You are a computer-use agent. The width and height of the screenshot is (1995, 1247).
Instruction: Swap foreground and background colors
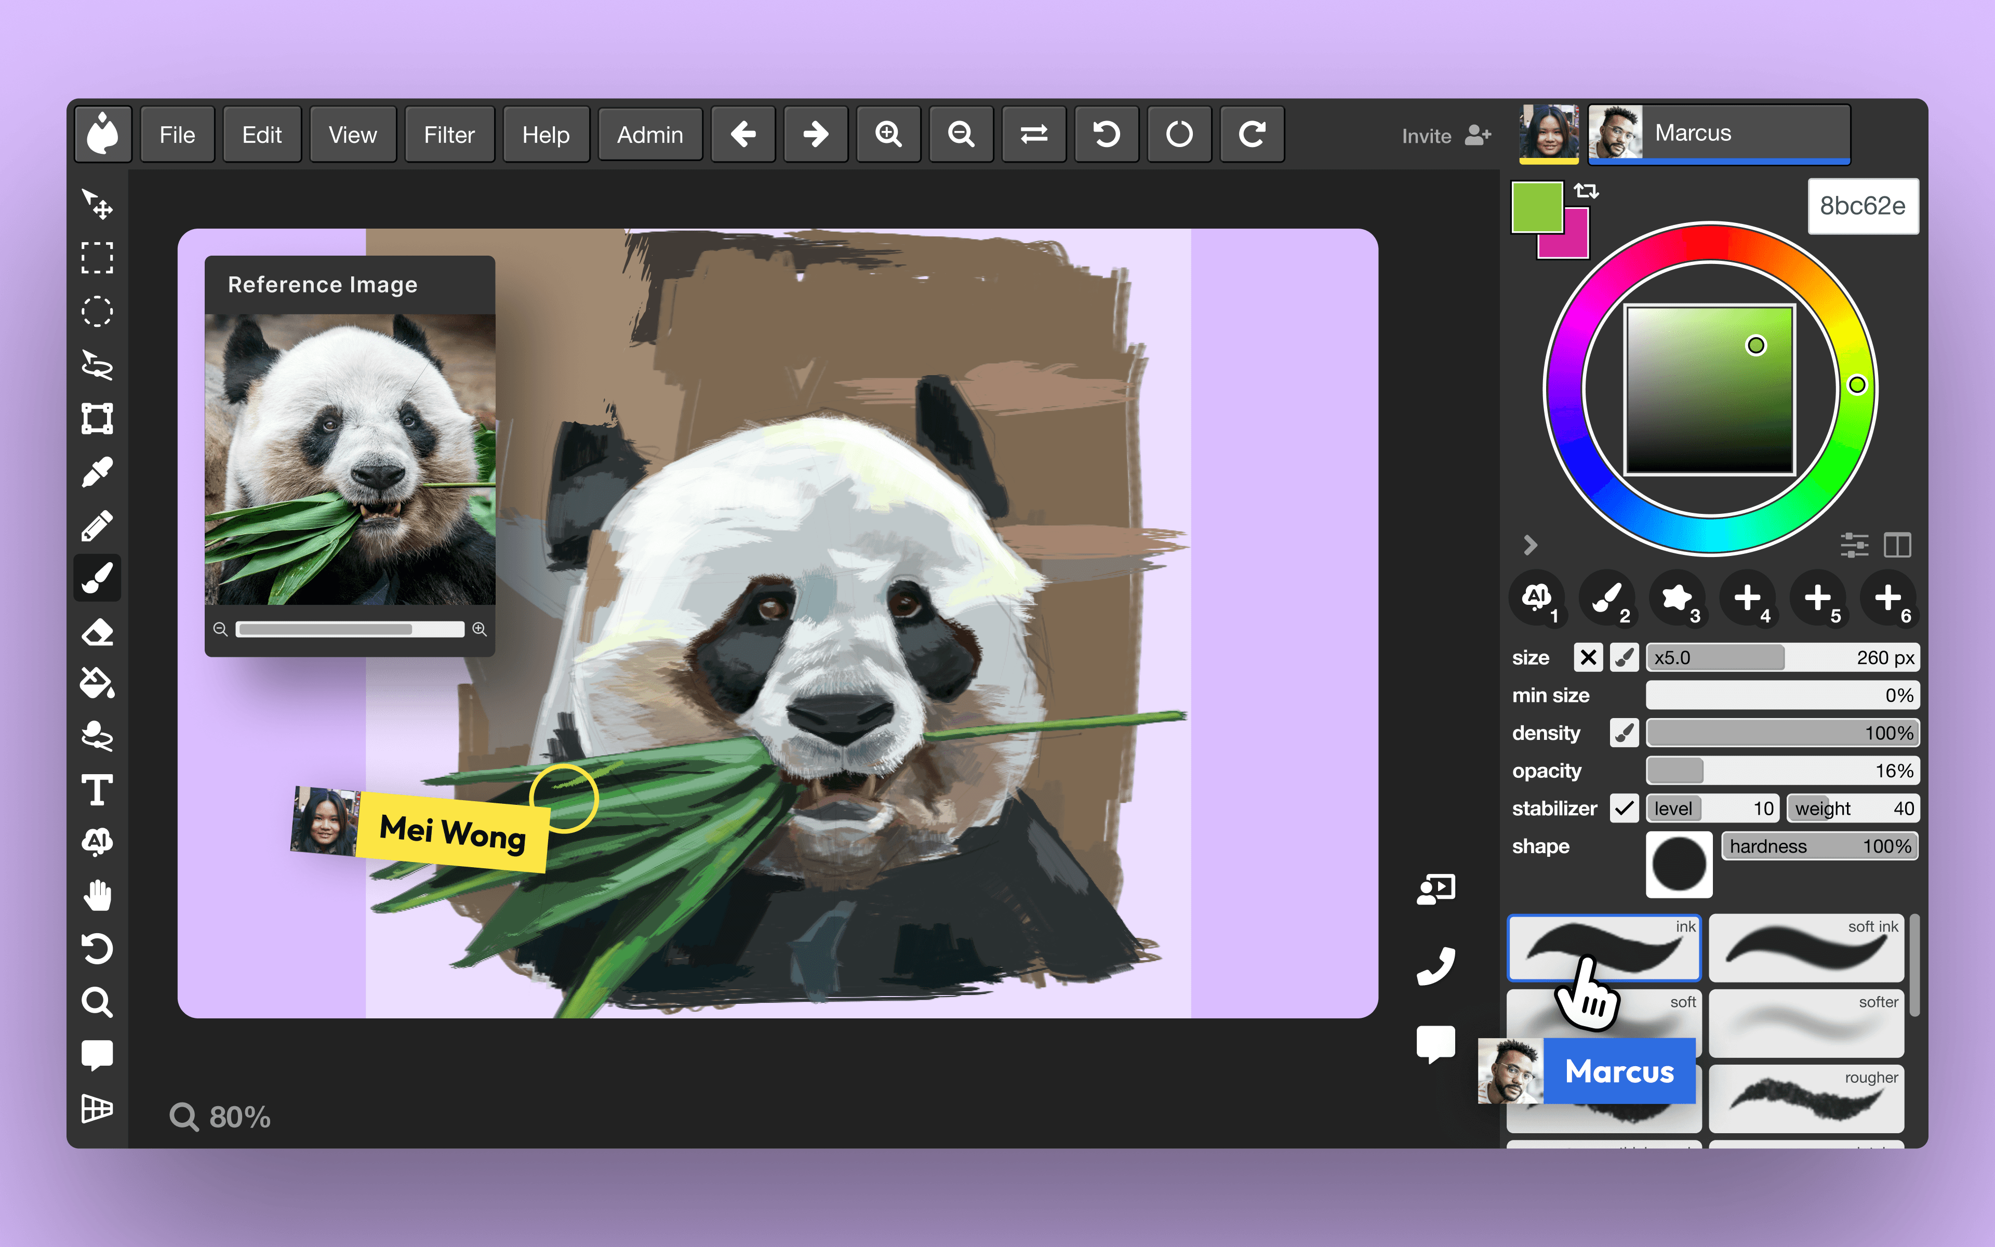coord(1585,191)
